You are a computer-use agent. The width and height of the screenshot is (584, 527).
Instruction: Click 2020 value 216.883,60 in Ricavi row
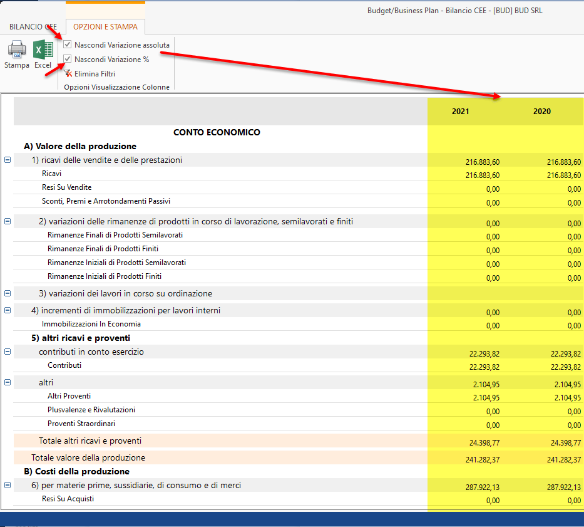[x=564, y=175]
